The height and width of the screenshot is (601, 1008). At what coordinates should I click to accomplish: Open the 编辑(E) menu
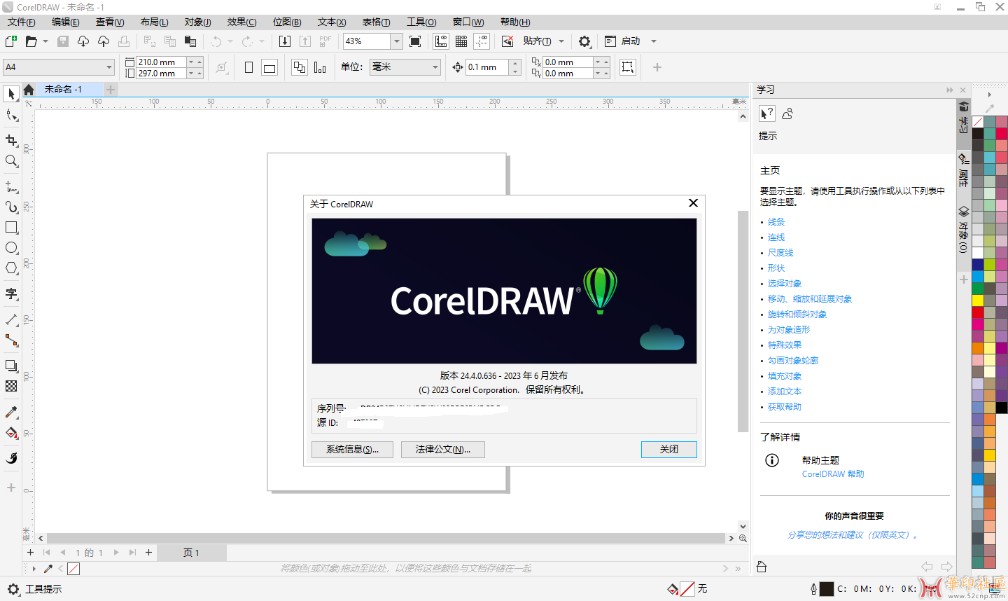coord(66,22)
